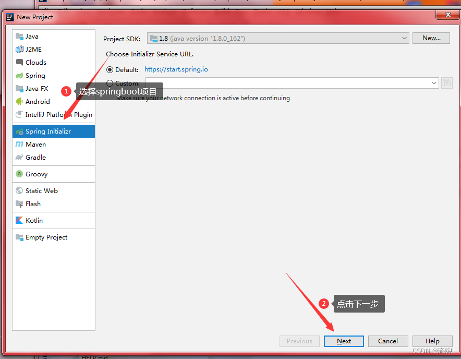Click the Clouds list entry text

click(36, 63)
